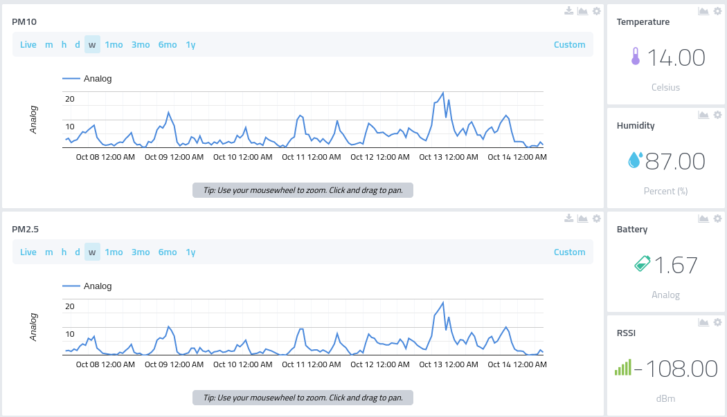
Task: Open Battery widget settings gear
Action: pos(718,219)
